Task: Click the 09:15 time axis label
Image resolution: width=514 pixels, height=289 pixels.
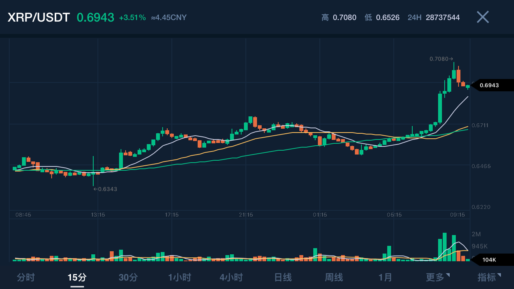Action: coord(457,215)
